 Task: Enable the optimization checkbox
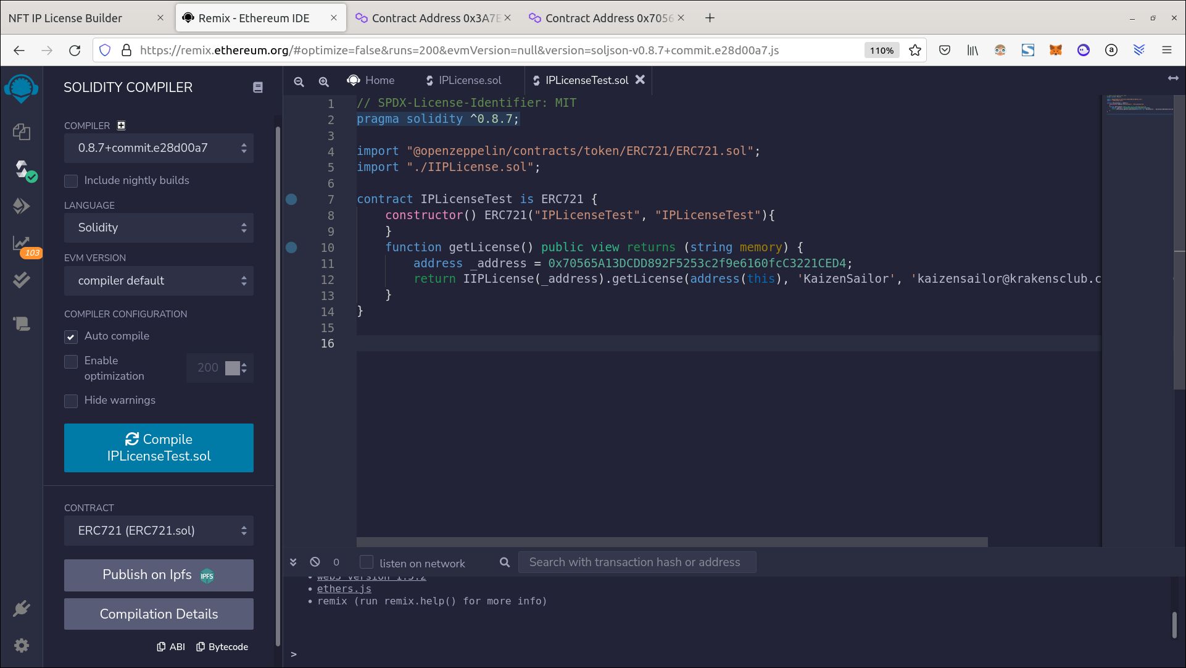(x=72, y=360)
